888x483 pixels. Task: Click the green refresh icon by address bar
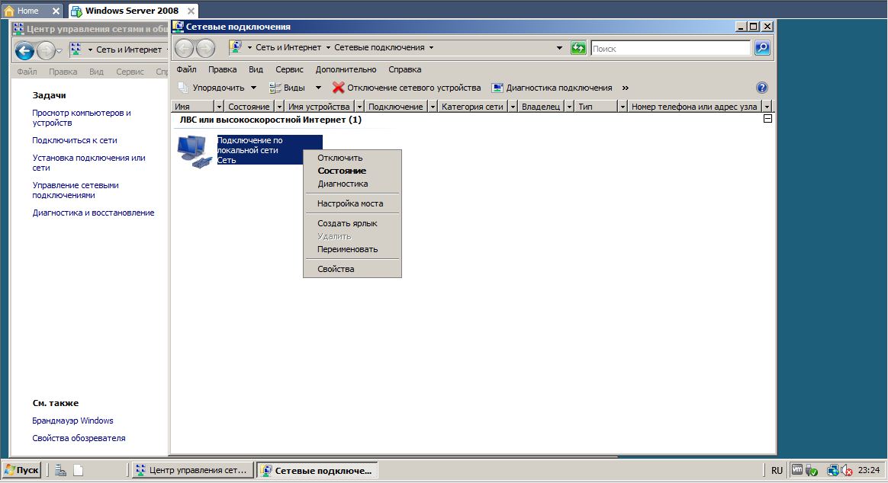578,48
